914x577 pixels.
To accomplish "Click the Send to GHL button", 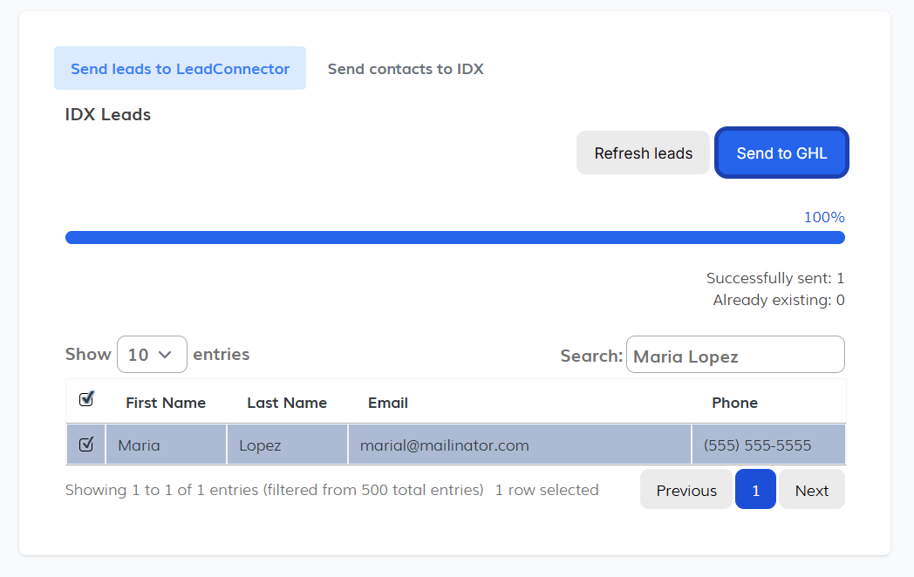I will pyautogui.click(x=781, y=153).
